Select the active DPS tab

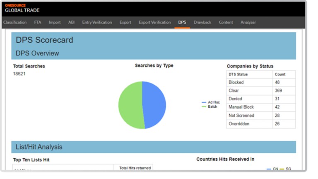pos(182,22)
